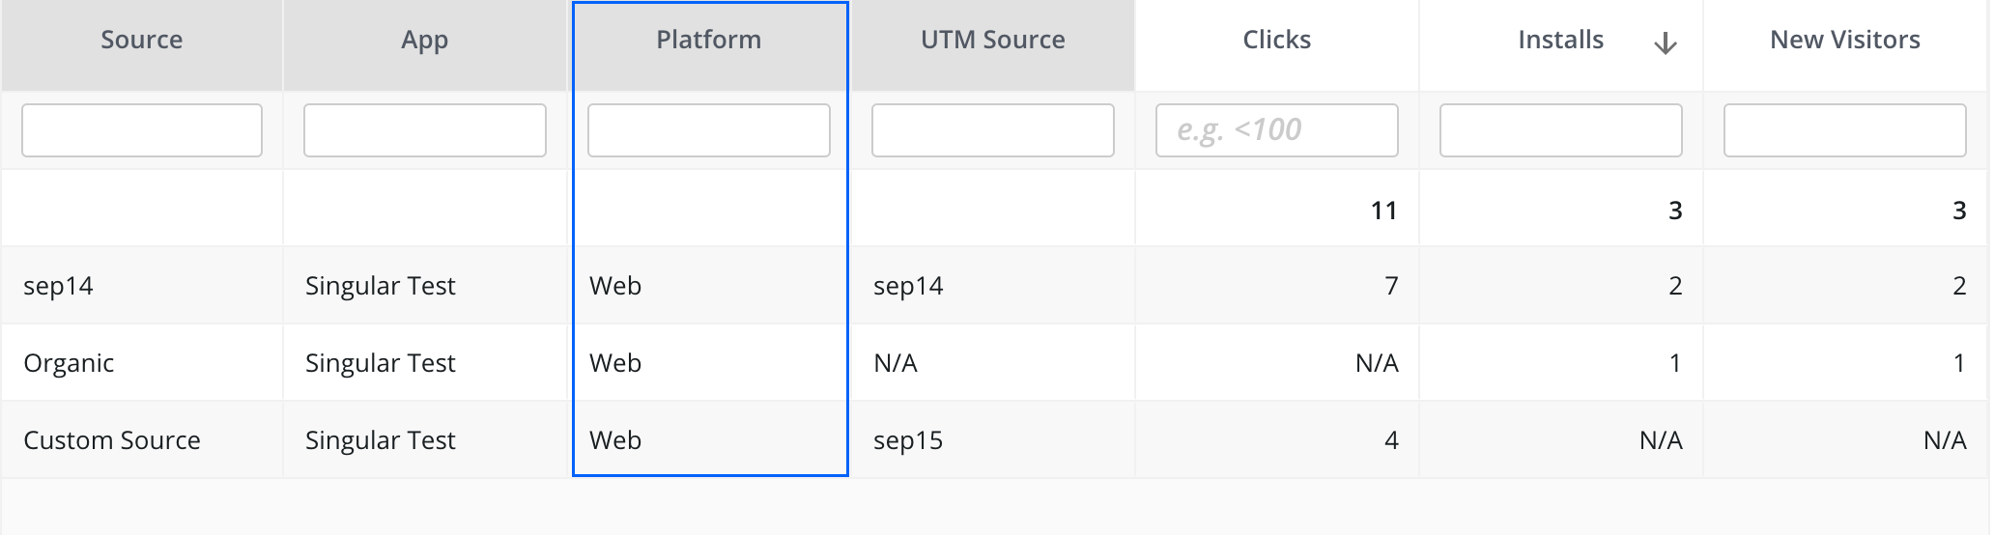Click the Clicks filter field with e.g. <100
1994x535 pixels.
(x=1277, y=130)
